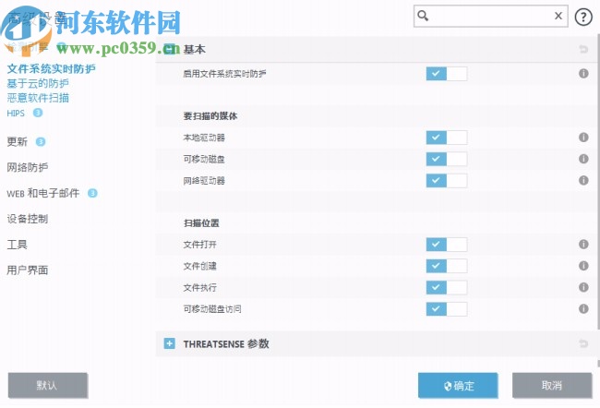Click the 要扫描的媒体 heading

point(210,116)
